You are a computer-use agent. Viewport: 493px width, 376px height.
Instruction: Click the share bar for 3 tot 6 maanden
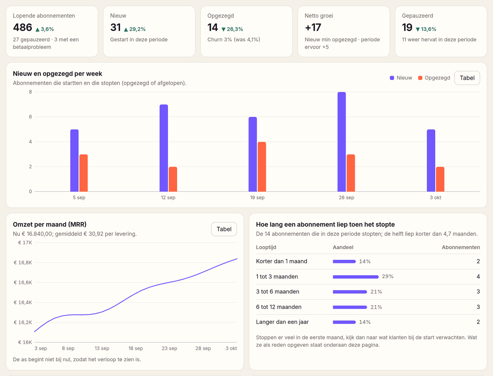tap(350, 292)
